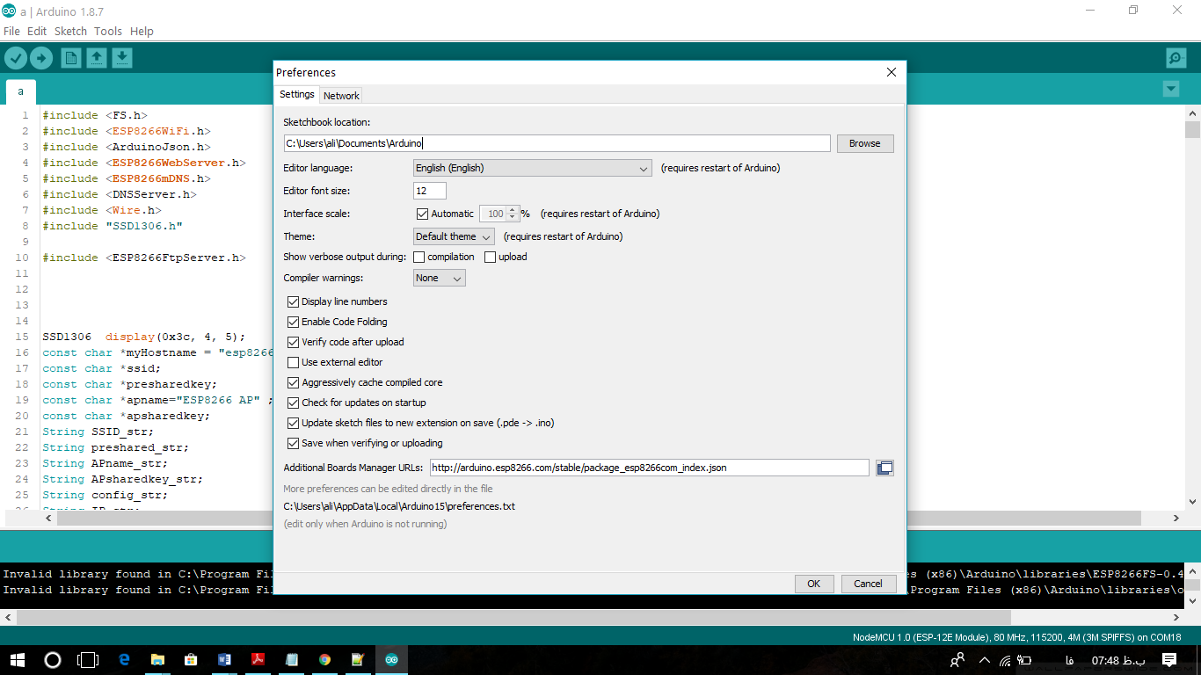
Task: Click the taskbar clock showing 07:48
Action: click(x=1118, y=659)
